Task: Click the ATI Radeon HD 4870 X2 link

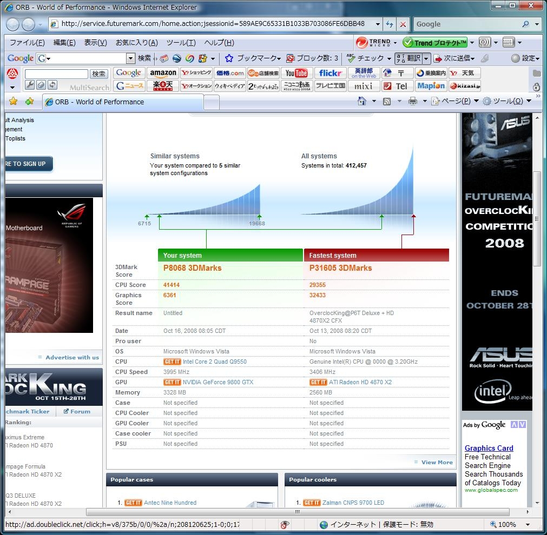Action: pos(360,382)
